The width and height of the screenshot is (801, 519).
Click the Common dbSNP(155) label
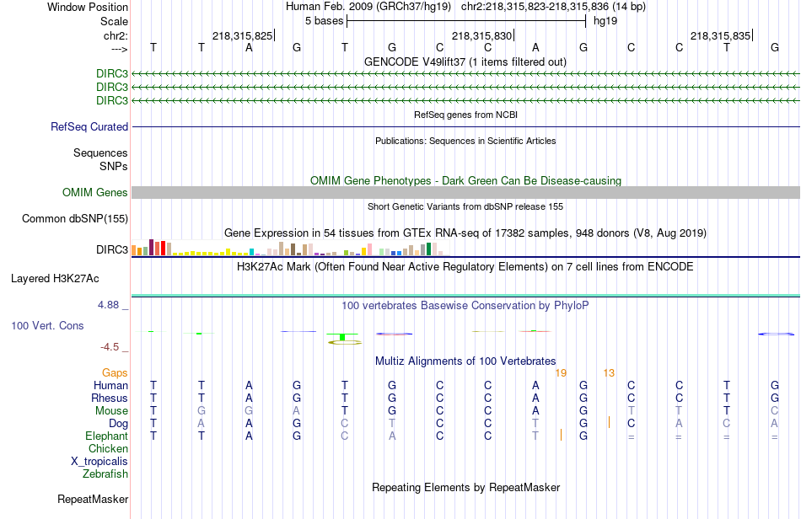(75, 218)
